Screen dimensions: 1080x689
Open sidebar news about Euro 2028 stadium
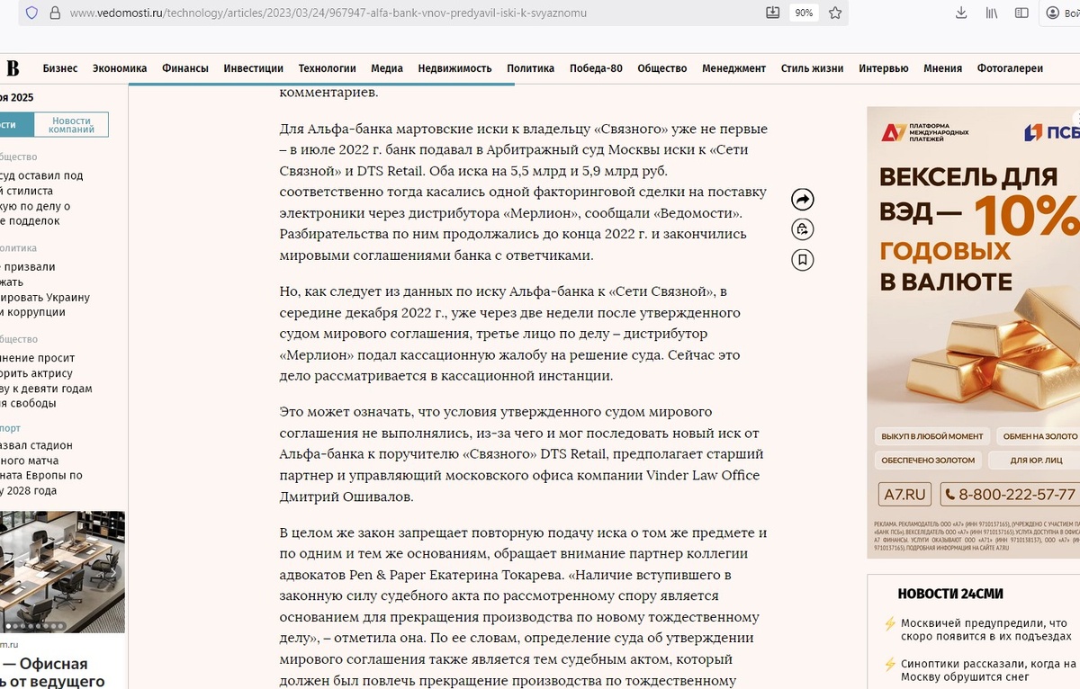click(x=41, y=468)
